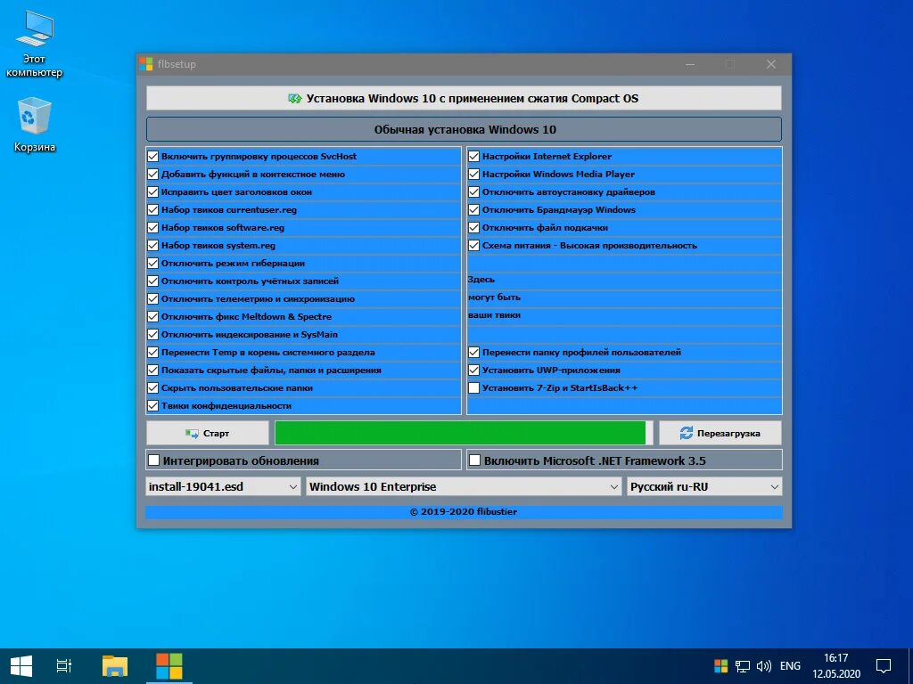The image size is (913, 684).
Task: Click the Старт button
Action: (x=207, y=434)
